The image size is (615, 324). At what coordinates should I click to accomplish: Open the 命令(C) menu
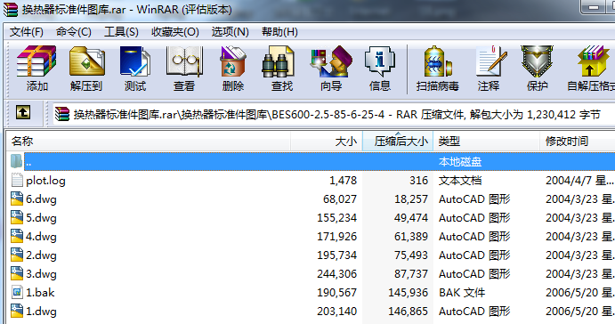coord(74,32)
